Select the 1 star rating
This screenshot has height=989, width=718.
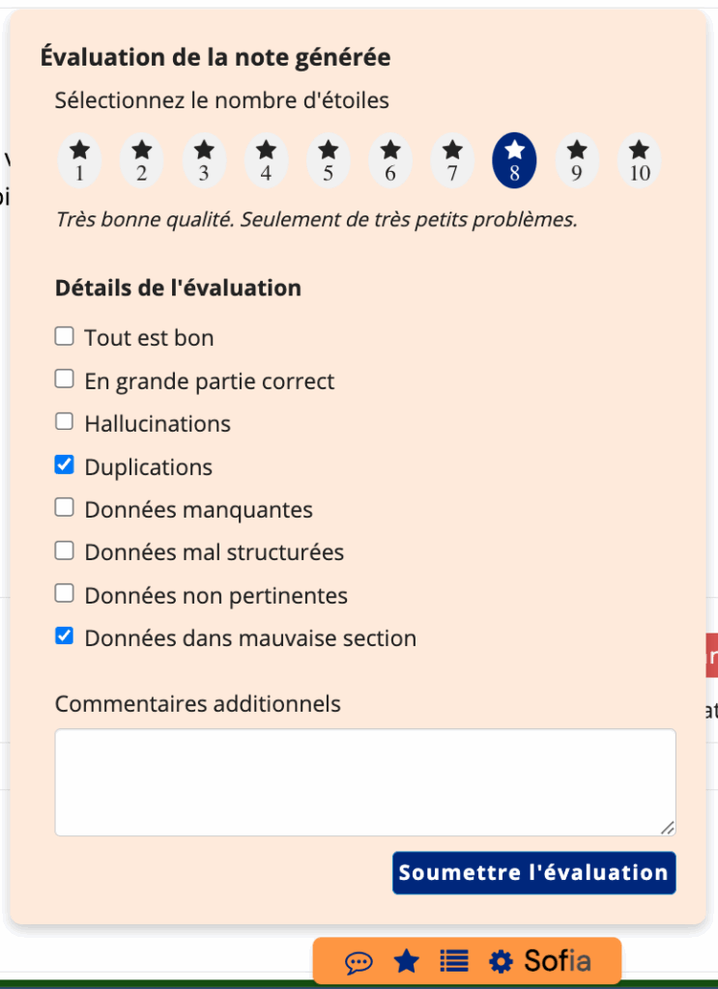pos(79,161)
